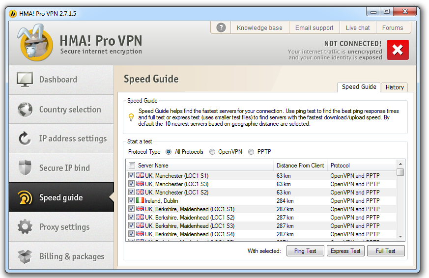
Task: Choose the PPTP protocol radio button
Action: (251, 152)
